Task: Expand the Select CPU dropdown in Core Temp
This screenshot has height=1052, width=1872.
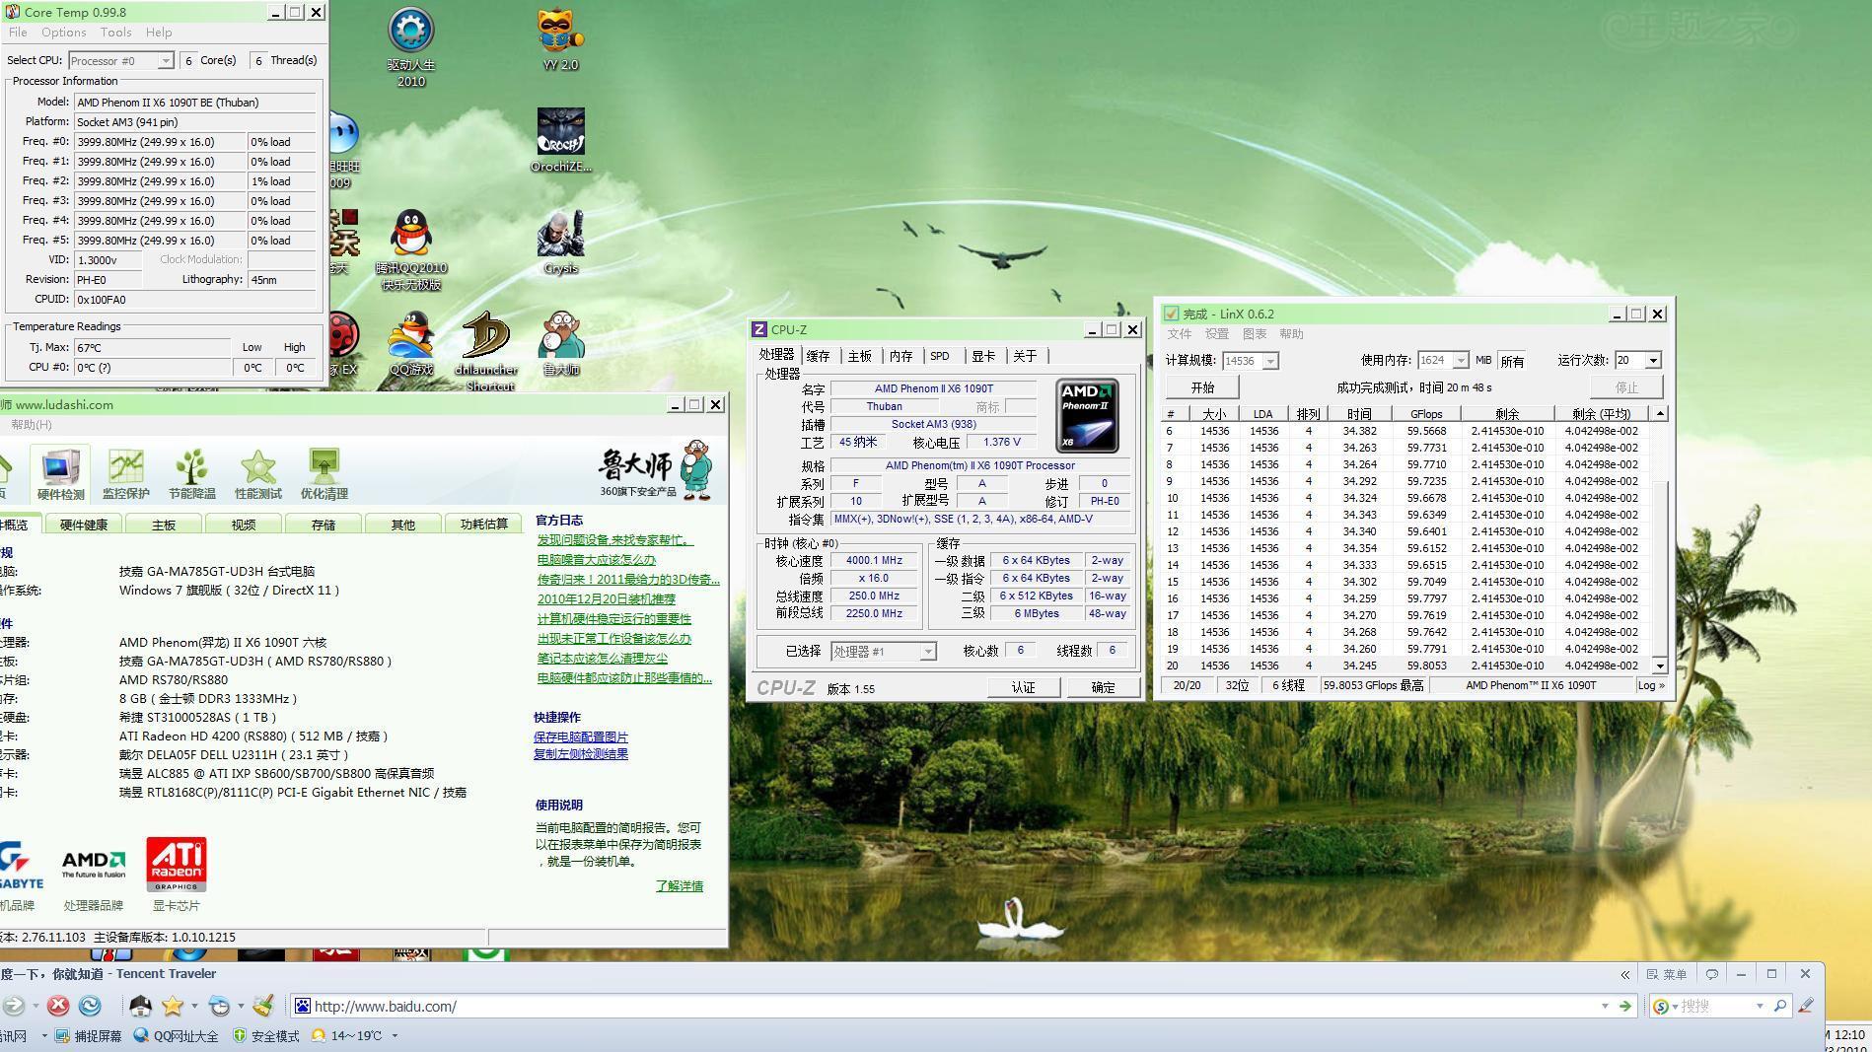Action: click(x=165, y=61)
